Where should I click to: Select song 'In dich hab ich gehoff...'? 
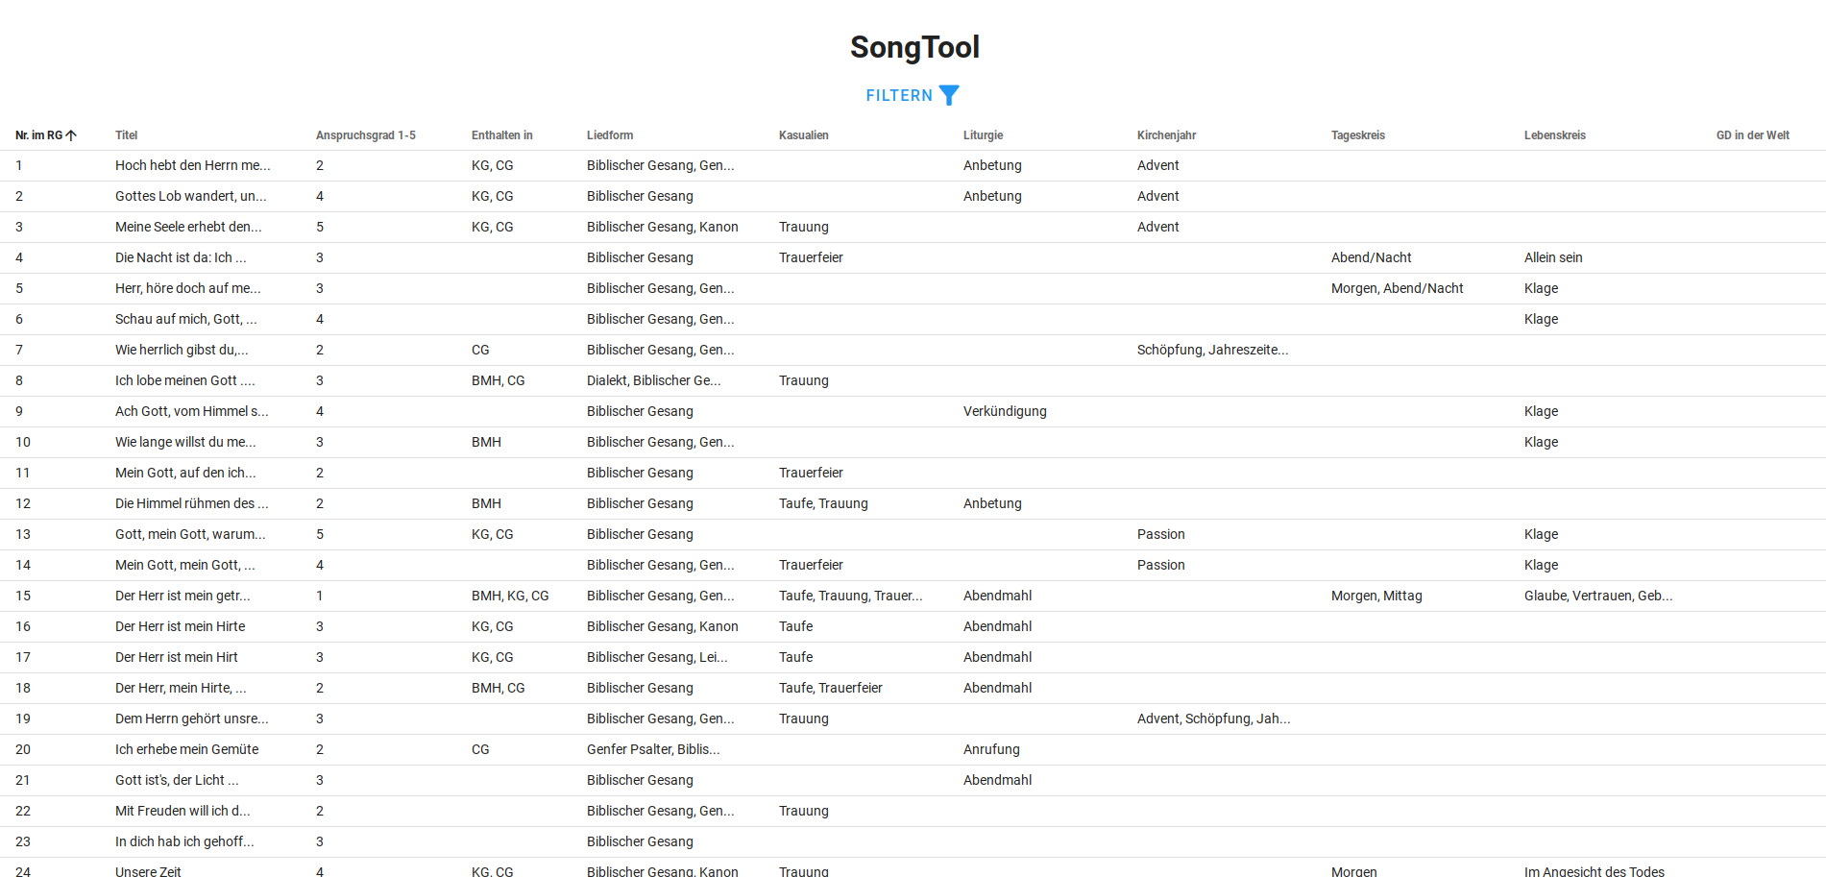pos(184,841)
